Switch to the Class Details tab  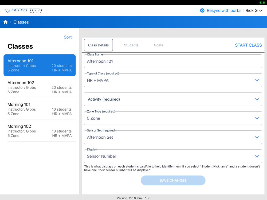coord(99,45)
